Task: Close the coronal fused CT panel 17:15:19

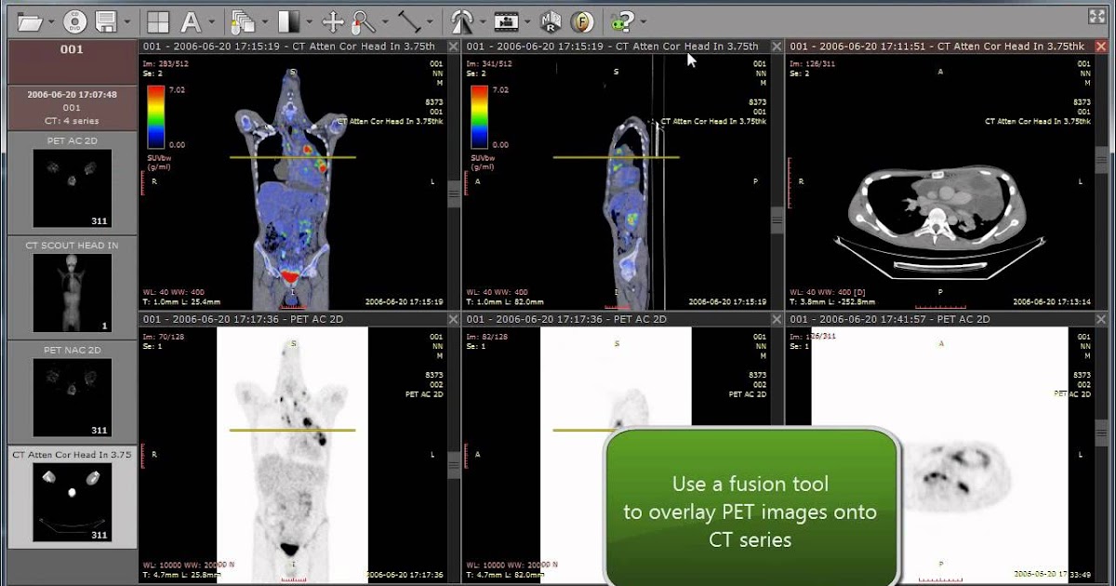Action: pos(453,47)
